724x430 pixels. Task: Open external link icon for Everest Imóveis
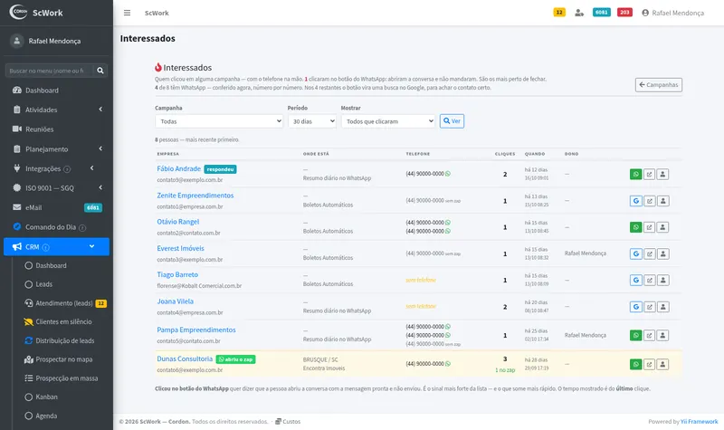(x=649, y=253)
